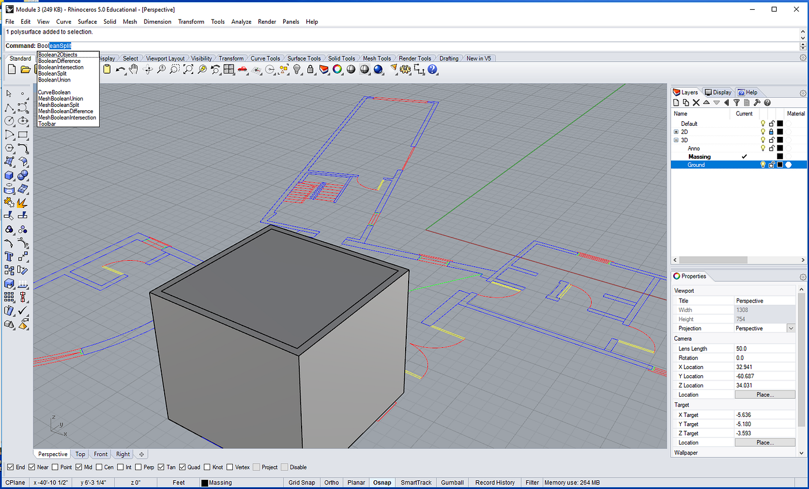Open the Projection dropdown in Properties
The width and height of the screenshot is (809, 489).
[791, 328]
